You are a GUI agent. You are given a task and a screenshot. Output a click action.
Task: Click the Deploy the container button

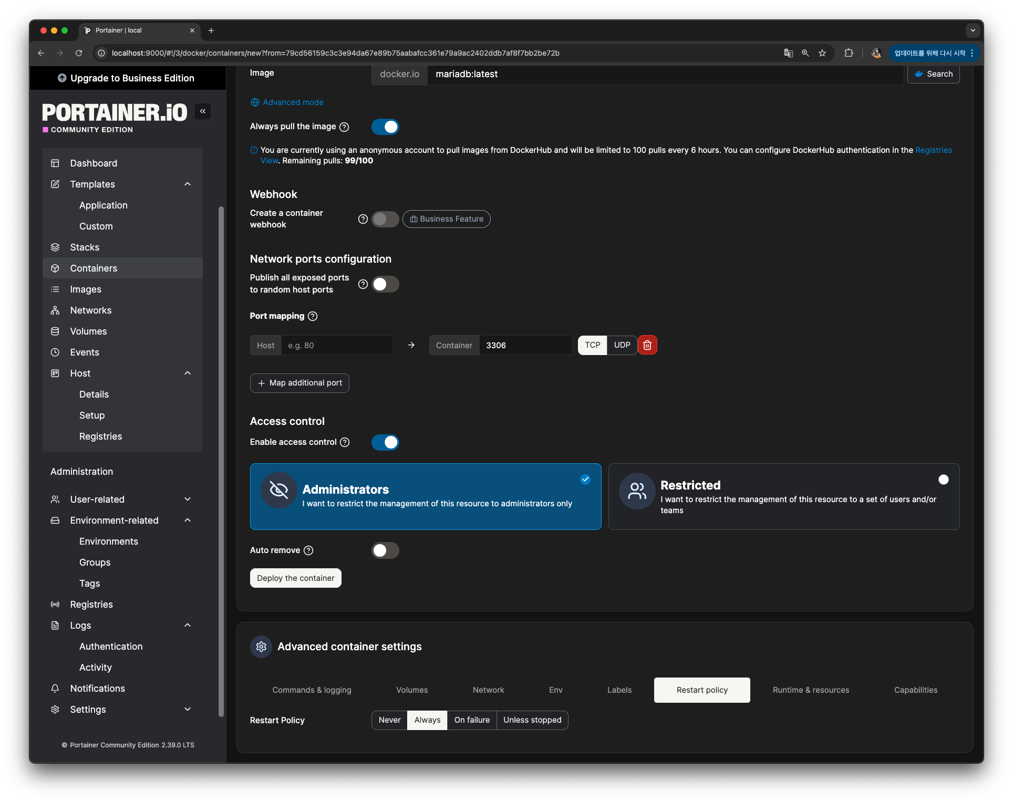(x=296, y=578)
